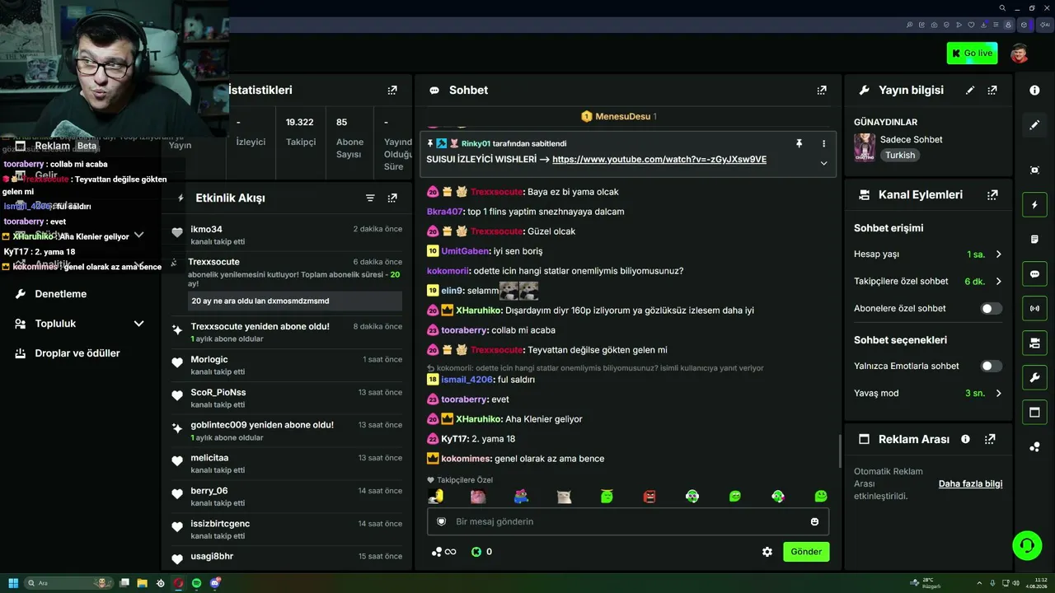Open chat settings gear icon
Viewport: 1055px width, 593px height.
point(767,552)
